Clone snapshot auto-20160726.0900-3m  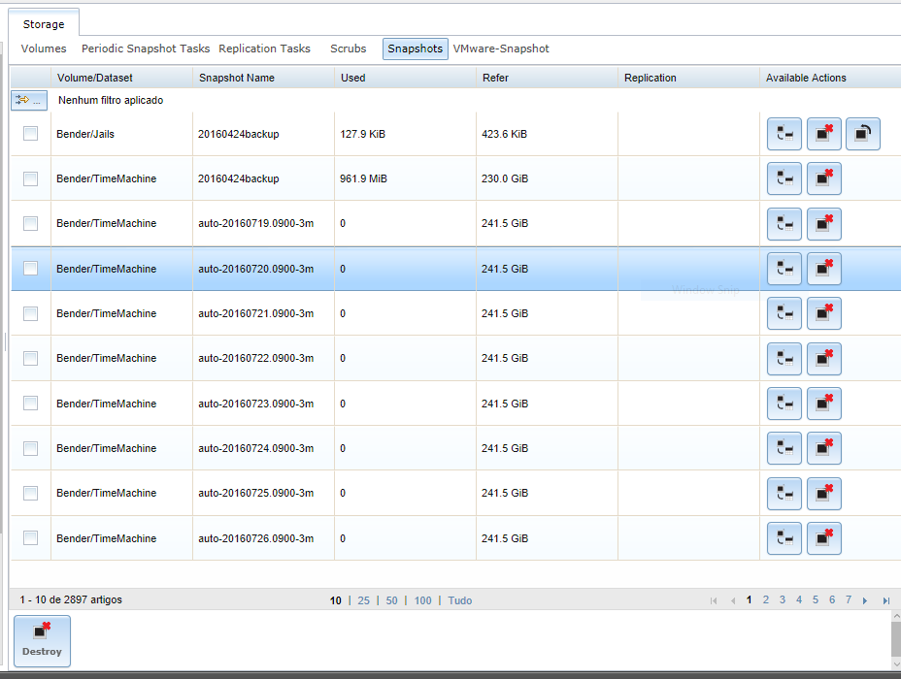pyautogui.click(x=784, y=538)
